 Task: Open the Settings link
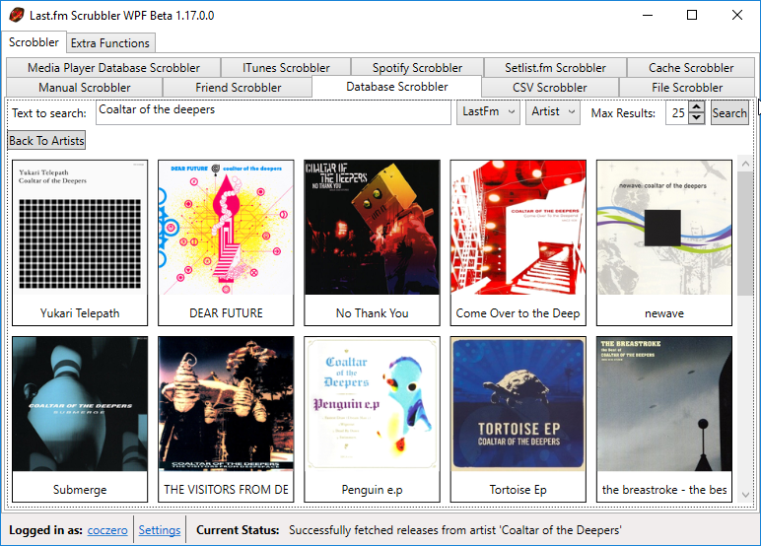[x=159, y=530]
